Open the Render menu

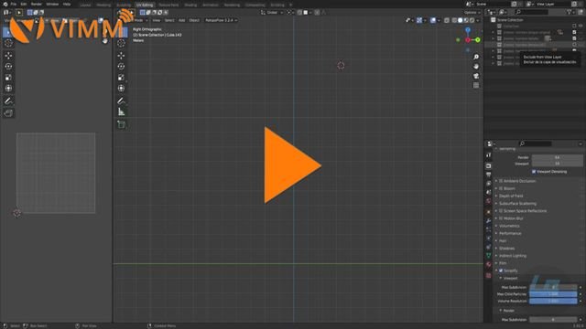pos(37,4)
